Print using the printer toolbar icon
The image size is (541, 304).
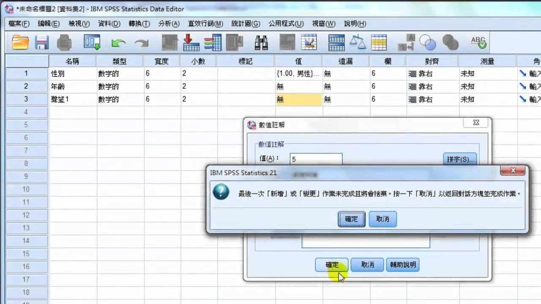tap(64, 43)
